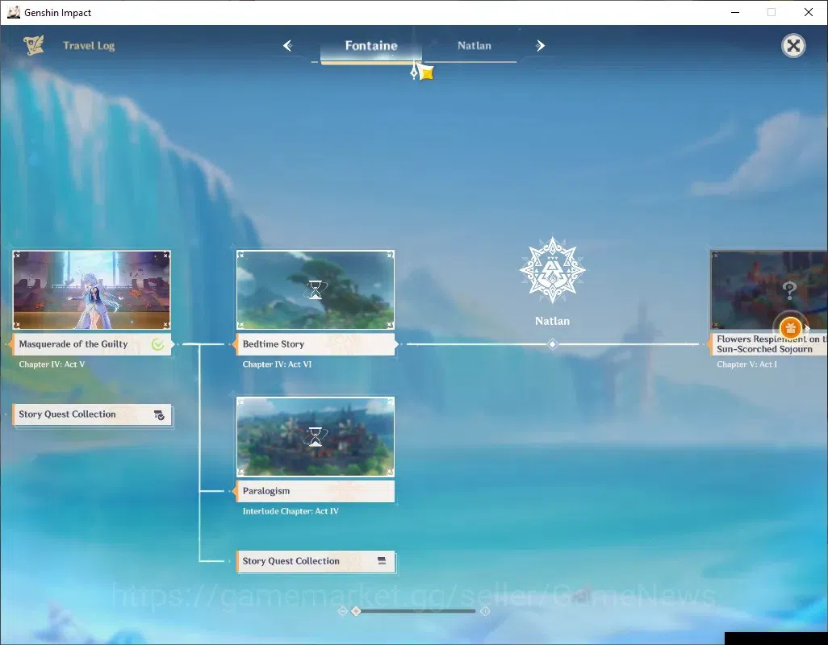Click list-check icon in left Story Quest Collection

tap(159, 415)
